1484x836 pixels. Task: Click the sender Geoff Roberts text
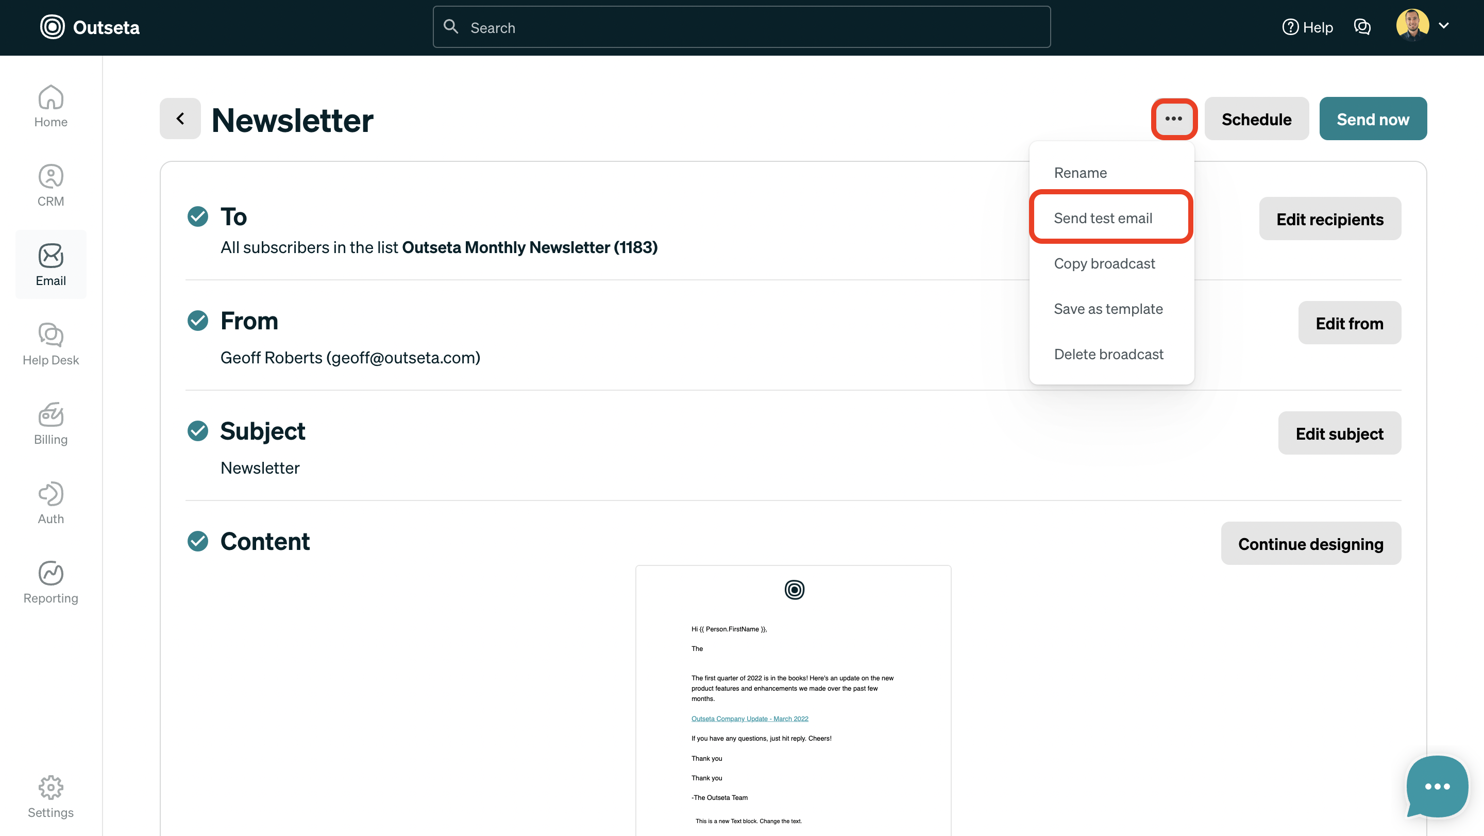350,357
